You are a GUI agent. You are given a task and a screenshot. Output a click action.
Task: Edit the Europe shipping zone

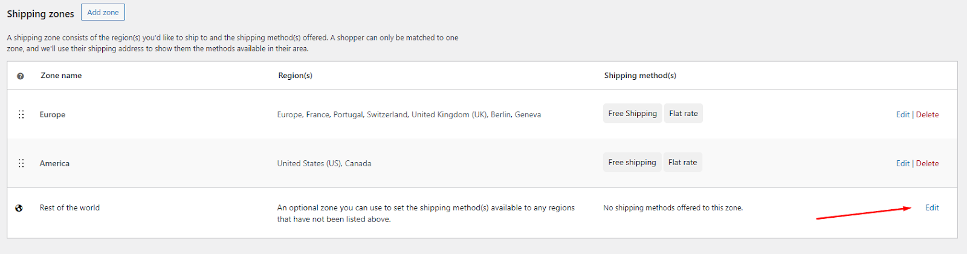tap(902, 114)
